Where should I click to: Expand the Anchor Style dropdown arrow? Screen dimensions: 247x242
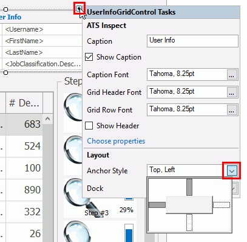click(232, 171)
